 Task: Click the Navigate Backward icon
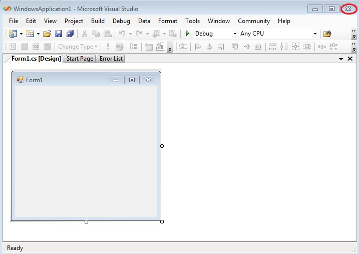(156, 34)
